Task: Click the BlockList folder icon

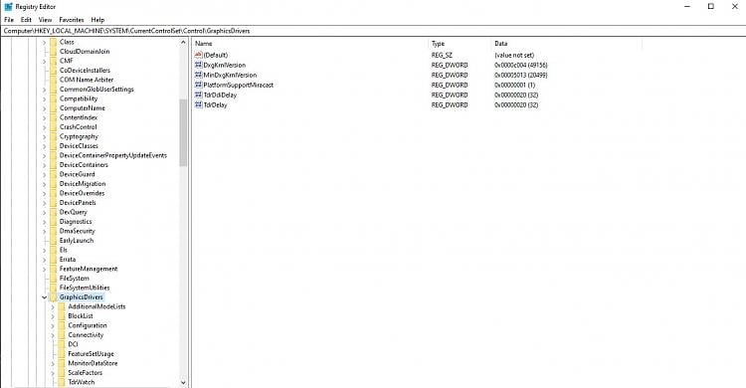Action: pos(62,315)
